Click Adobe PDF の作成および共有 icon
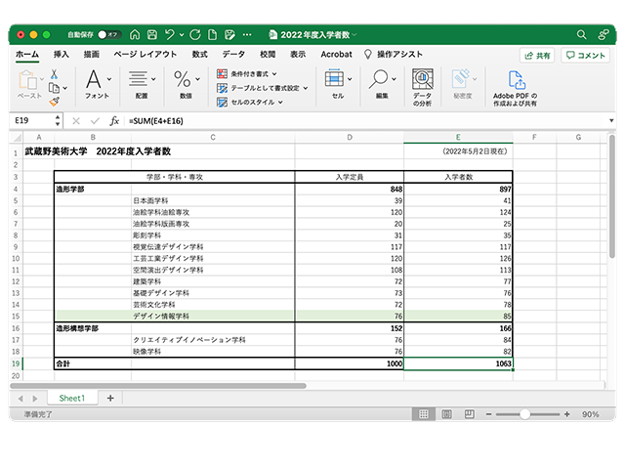 click(x=517, y=80)
